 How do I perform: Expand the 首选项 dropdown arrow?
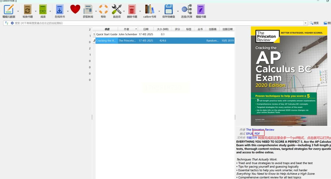[x=124, y=11]
